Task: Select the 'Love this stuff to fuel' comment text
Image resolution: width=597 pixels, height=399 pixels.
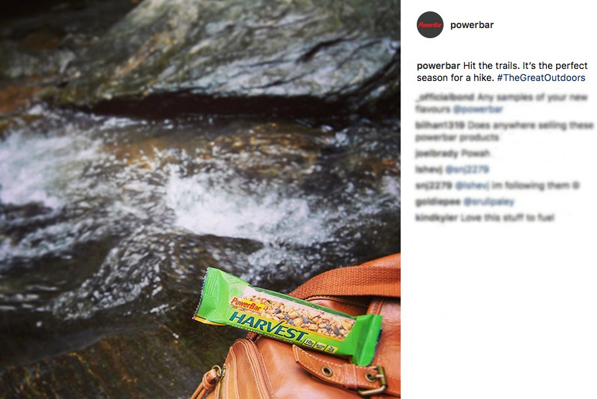Action: pos(507,218)
